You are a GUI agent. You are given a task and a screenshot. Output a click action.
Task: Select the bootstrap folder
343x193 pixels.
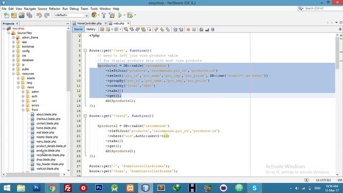[28, 47]
